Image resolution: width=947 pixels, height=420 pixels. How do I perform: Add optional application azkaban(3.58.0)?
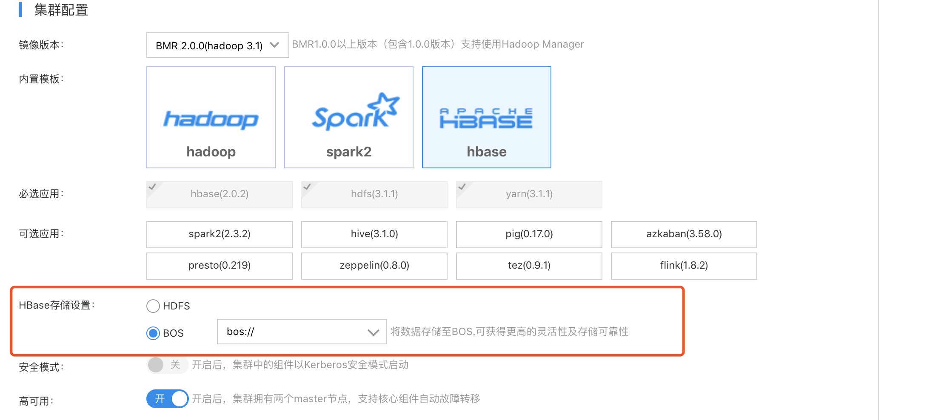[684, 234]
